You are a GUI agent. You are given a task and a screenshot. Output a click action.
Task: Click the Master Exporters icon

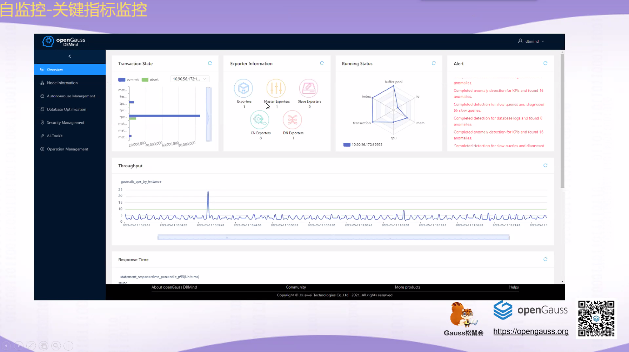click(276, 88)
